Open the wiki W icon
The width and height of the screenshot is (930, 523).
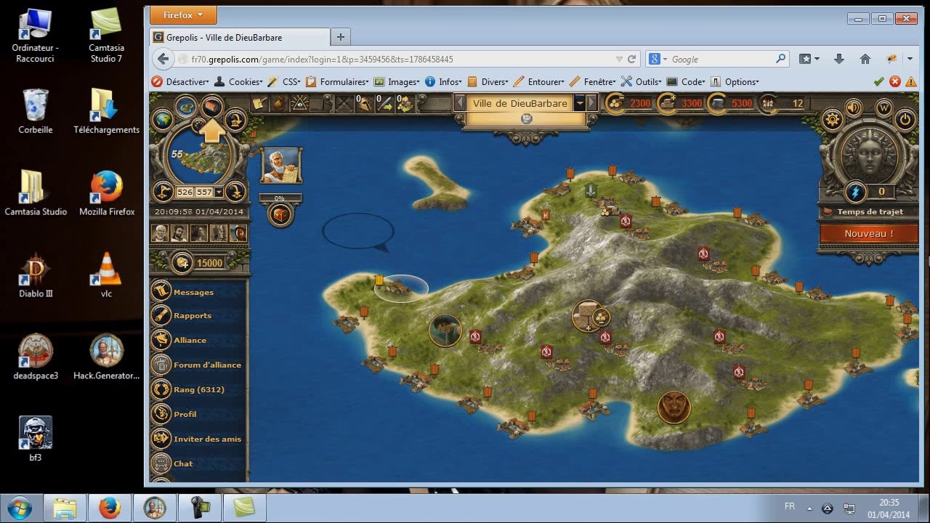tap(884, 108)
